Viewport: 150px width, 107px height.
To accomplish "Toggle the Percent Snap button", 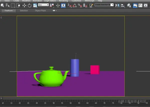I will point(80,5).
